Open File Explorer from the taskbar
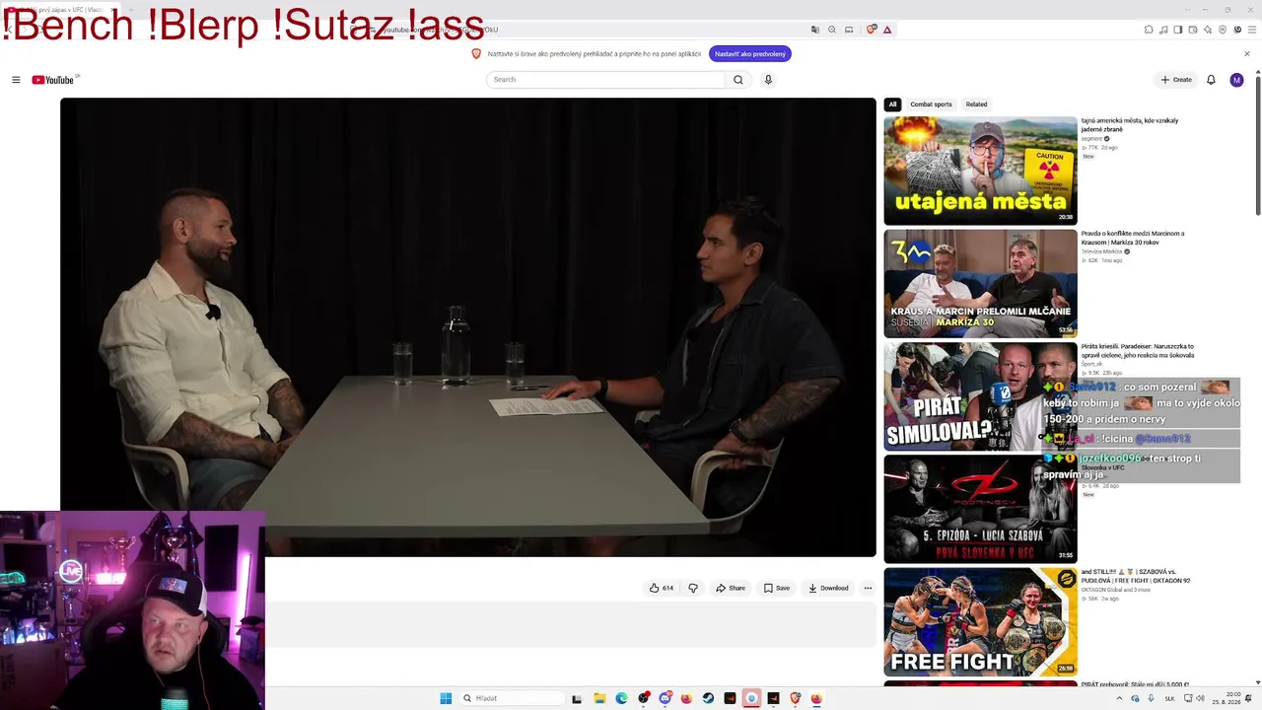Image resolution: width=1262 pixels, height=710 pixels. pyautogui.click(x=599, y=698)
